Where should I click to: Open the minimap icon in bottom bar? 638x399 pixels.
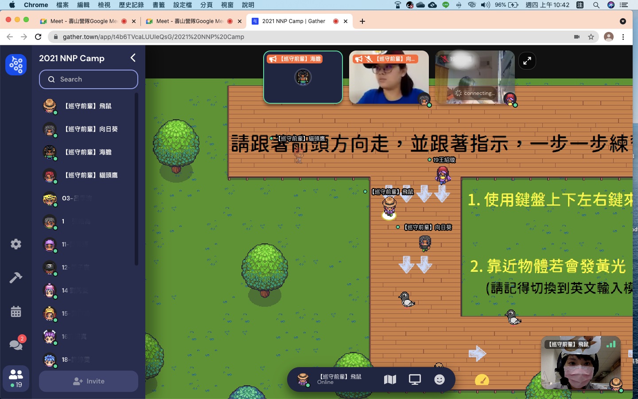(390, 379)
